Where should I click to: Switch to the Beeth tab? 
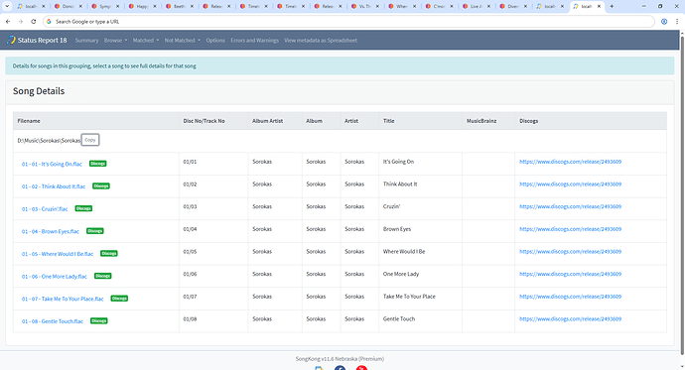(x=177, y=6)
